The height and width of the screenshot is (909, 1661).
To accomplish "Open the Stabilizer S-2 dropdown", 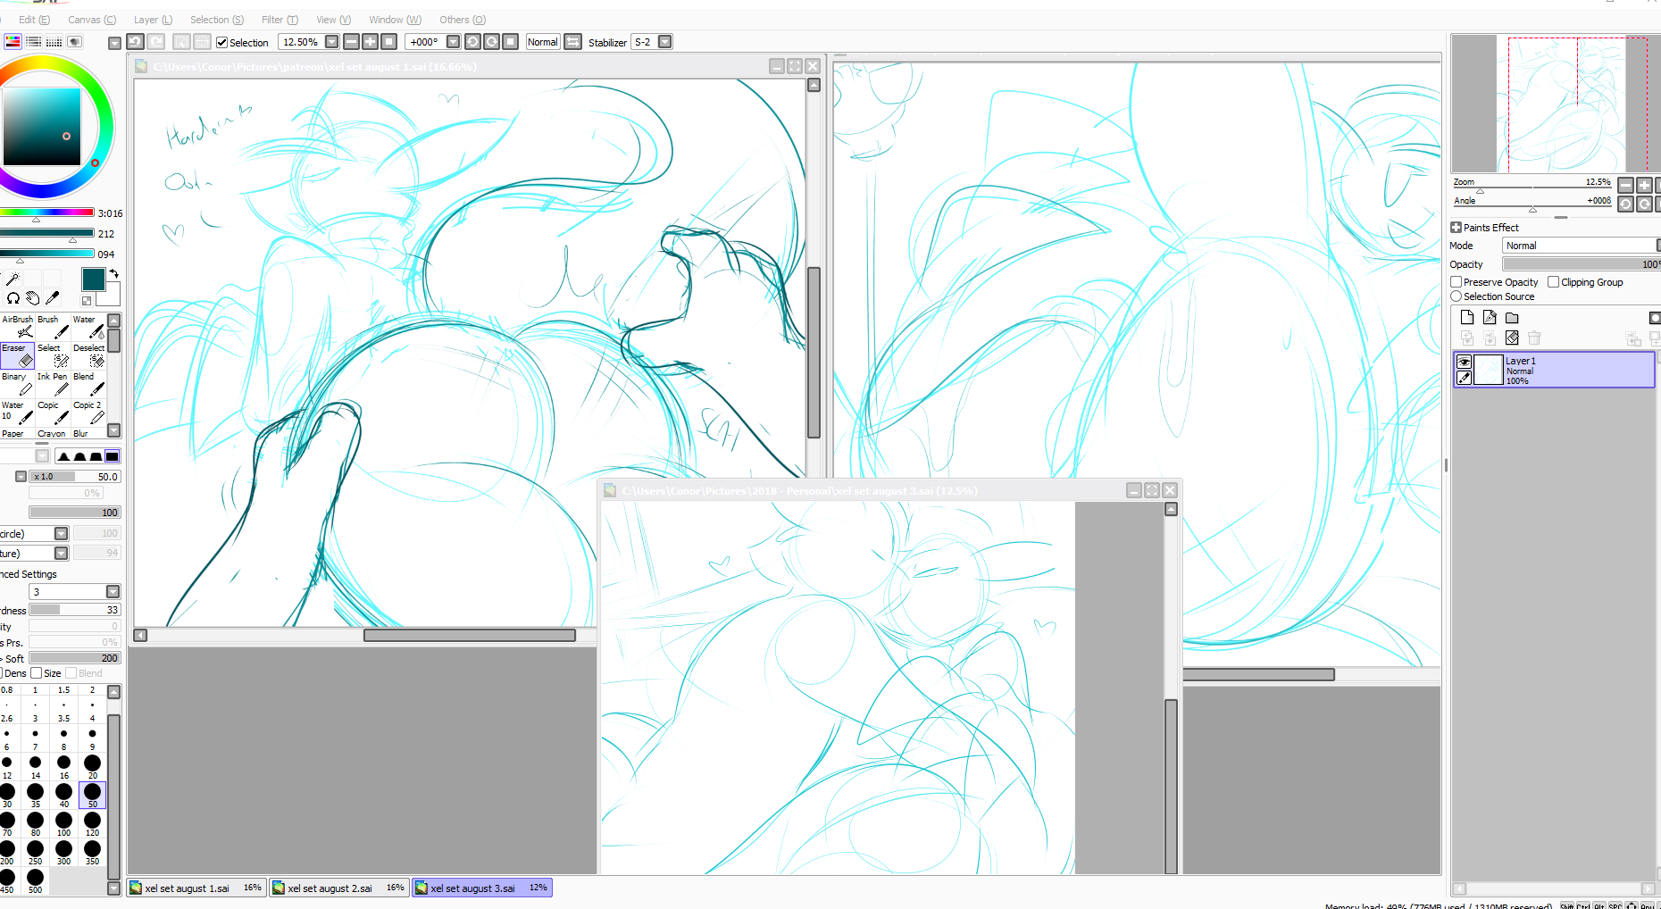I will [x=665, y=42].
